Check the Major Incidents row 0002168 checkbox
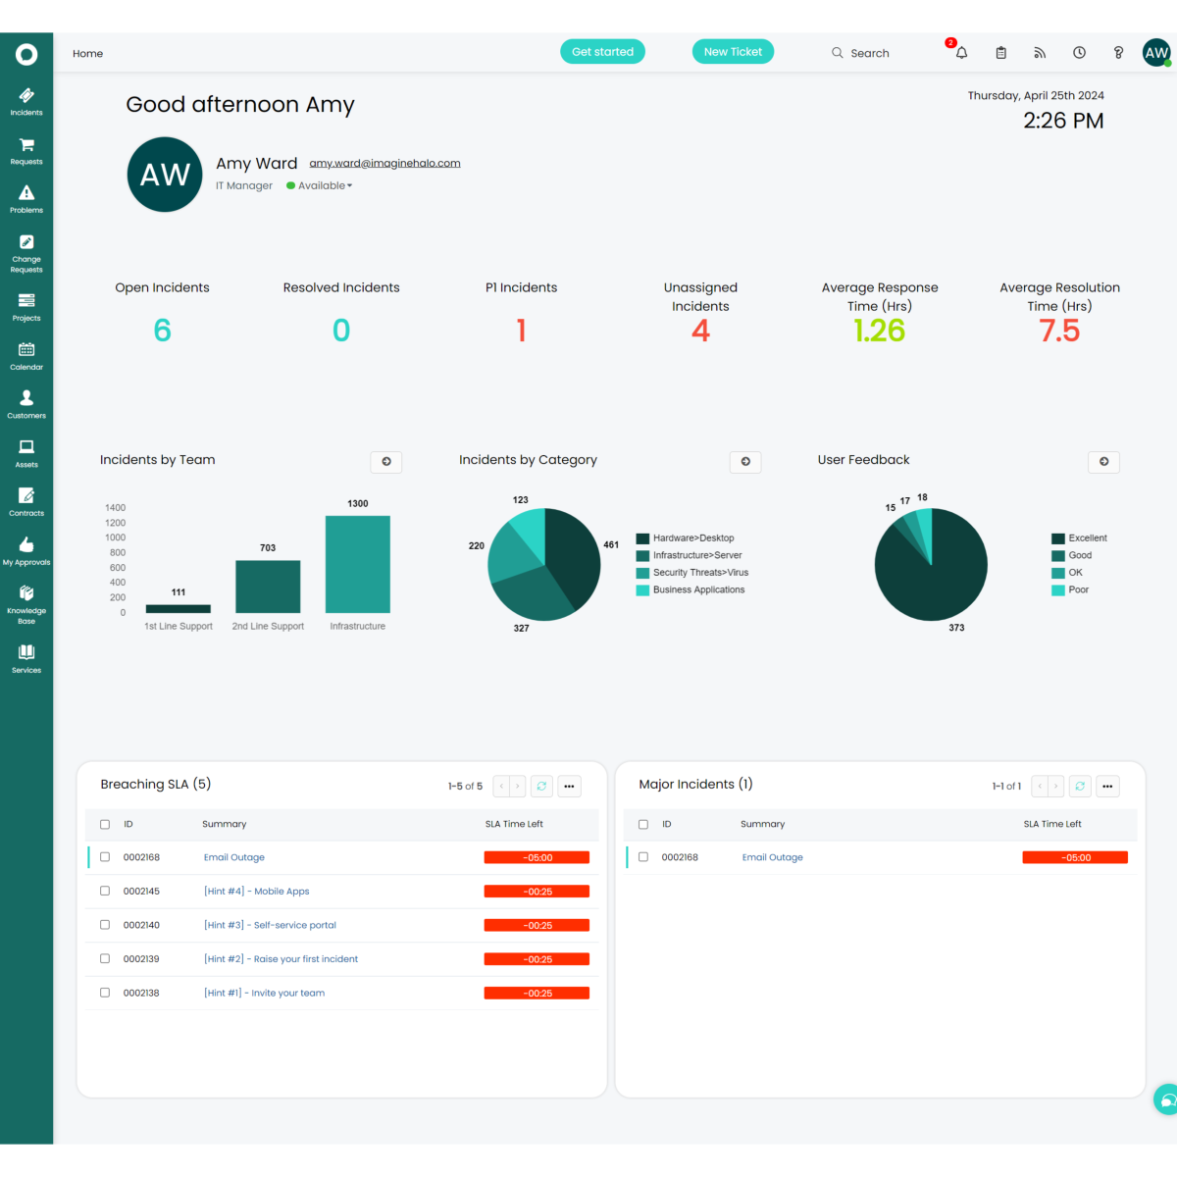Screen dimensions: 1177x1177 (x=643, y=856)
